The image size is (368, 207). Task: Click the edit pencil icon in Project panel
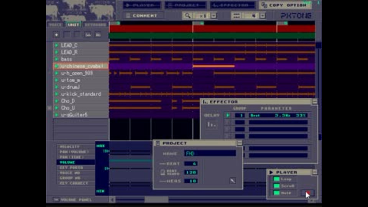(x=233, y=181)
